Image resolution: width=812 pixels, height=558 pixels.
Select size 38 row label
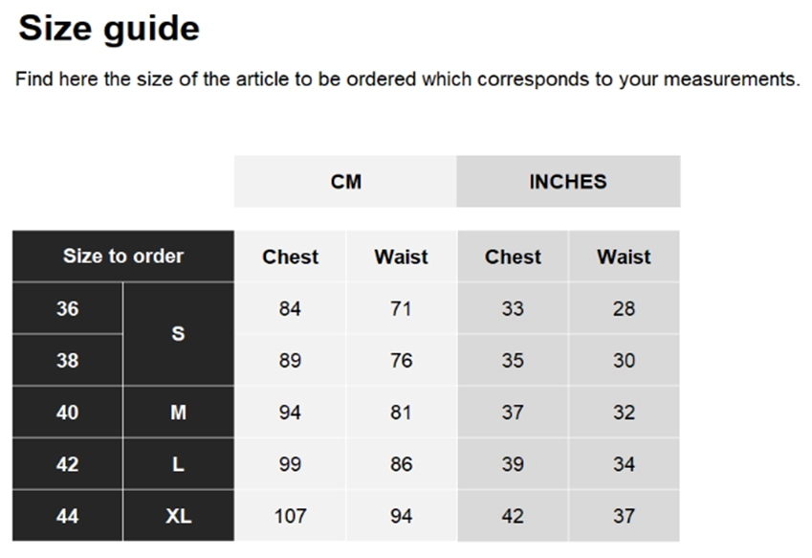68,361
